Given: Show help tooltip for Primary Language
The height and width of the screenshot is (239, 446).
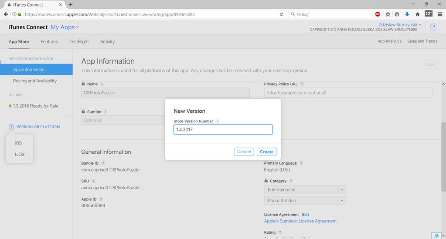Looking at the screenshot, I should tap(301, 163).
